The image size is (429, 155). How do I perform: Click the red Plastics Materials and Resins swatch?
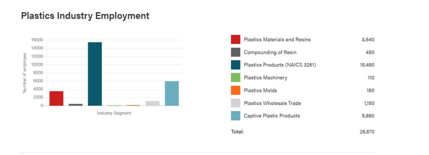click(x=235, y=39)
